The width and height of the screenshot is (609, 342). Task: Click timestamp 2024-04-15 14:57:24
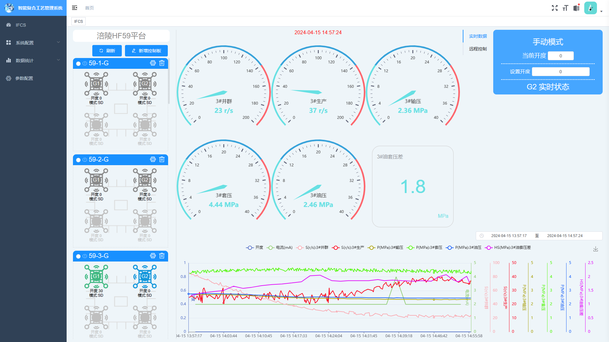click(318, 32)
